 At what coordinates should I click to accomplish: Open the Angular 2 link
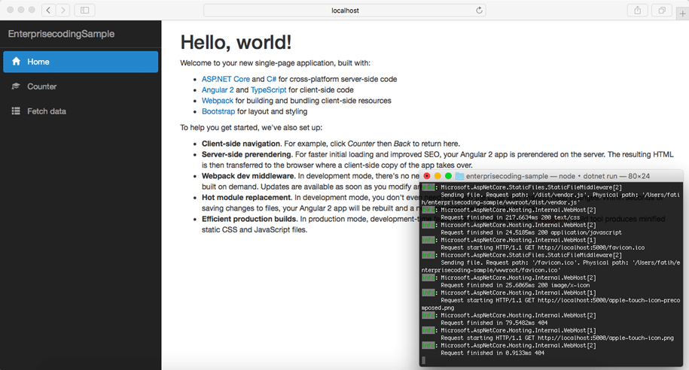pyautogui.click(x=218, y=89)
